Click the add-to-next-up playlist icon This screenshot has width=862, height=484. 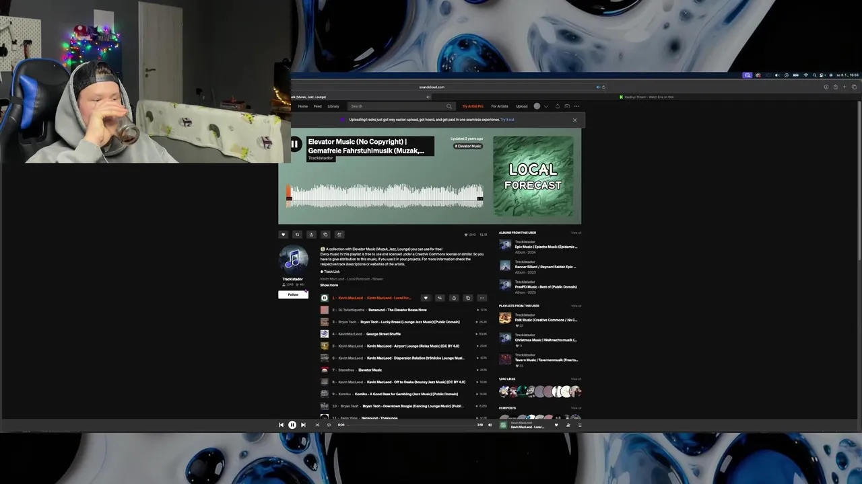tap(339, 235)
